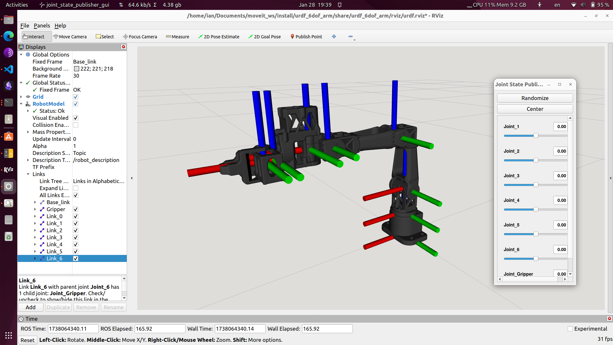Toggle the Experimental checkbox
Image resolution: width=613 pixels, height=345 pixels.
click(x=570, y=329)
